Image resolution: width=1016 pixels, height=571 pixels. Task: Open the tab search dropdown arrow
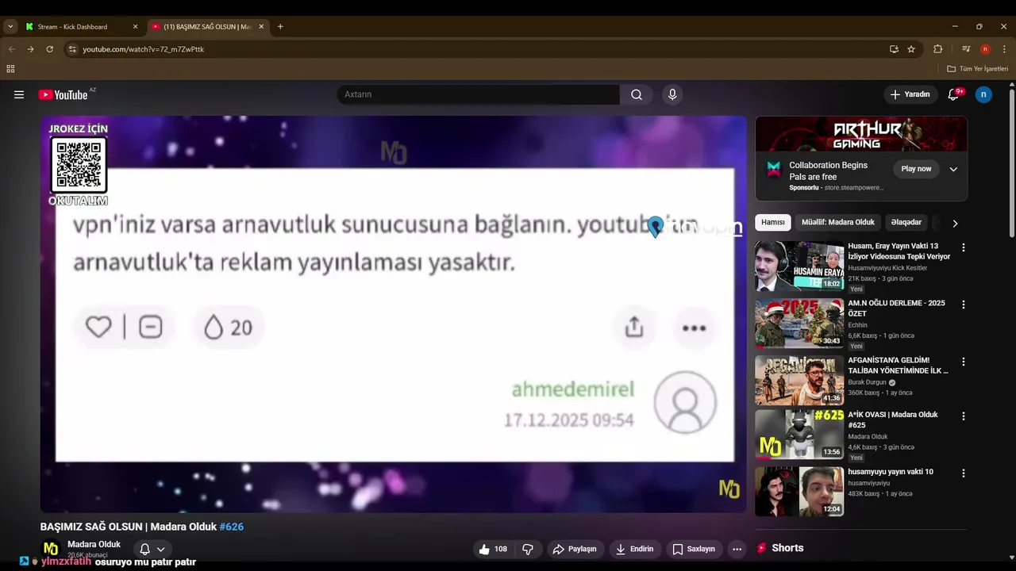[10, 26]
